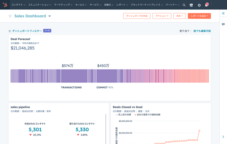This screenshot has height=144, width=227.
Task: Click the $3,000,000.00 axis label
Action: pyautogui.click(x=125, y=121)
